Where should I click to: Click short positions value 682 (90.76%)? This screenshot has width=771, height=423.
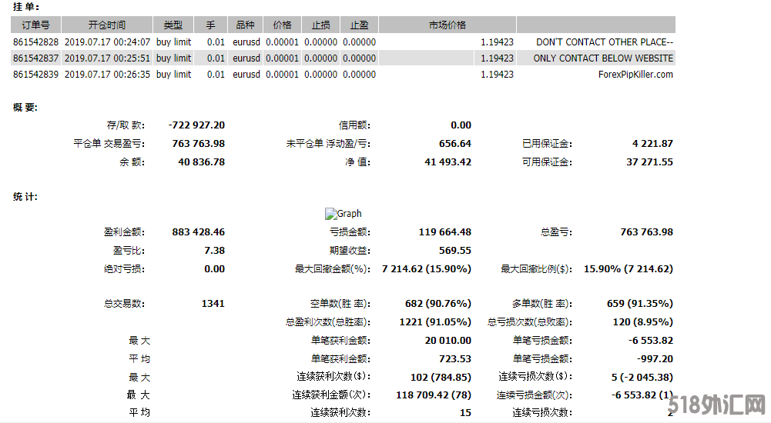tap(438, 304)
